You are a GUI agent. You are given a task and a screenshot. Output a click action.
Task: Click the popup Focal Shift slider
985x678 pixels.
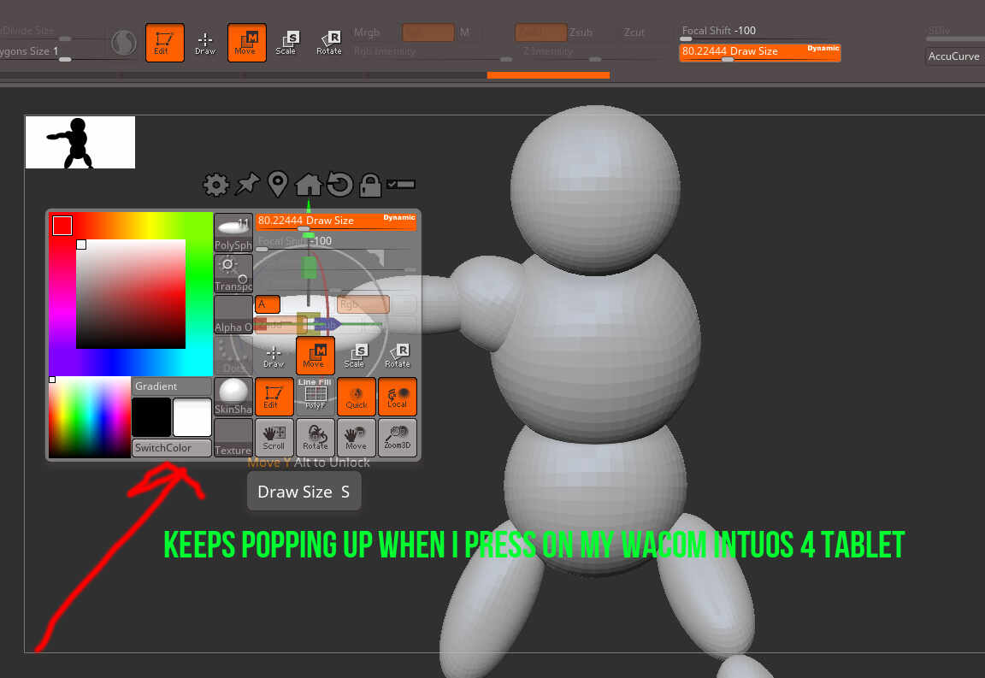(x=336, y=242)
